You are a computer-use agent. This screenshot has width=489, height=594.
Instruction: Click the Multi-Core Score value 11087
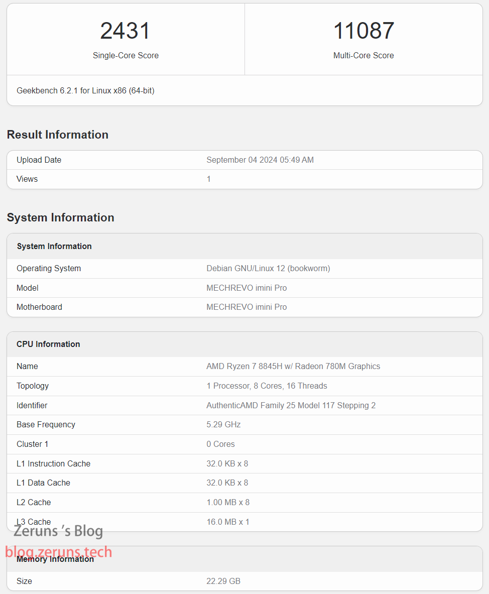pyautogui.click(x=363, y=31)
